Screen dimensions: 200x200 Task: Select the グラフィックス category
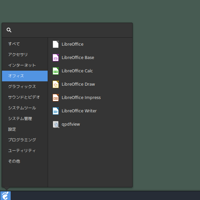click(x=25, y=87)
